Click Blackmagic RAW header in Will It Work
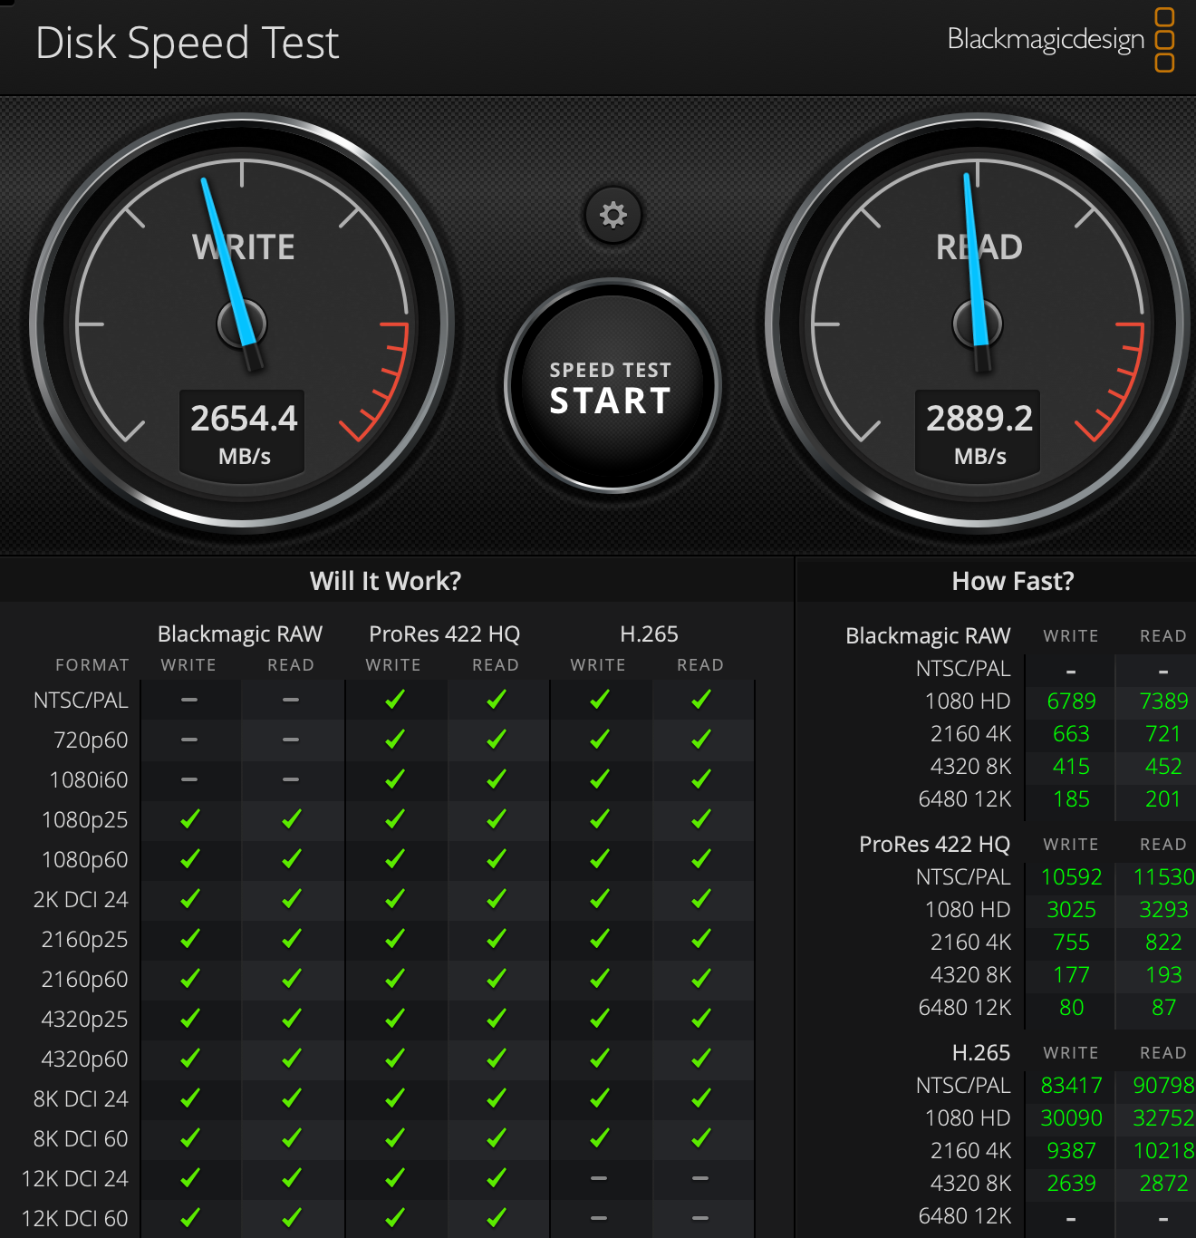 pos(240,634)
